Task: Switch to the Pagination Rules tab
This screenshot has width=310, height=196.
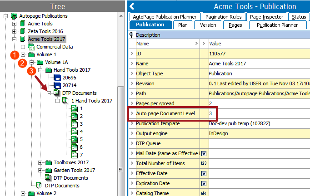Action: point(223,17)
